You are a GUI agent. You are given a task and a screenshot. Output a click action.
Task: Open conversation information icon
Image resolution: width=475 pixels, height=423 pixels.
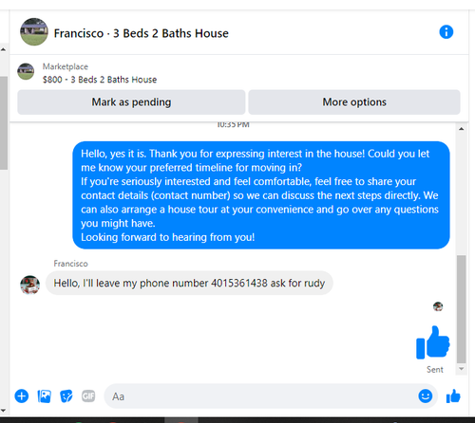click(446, 32)
